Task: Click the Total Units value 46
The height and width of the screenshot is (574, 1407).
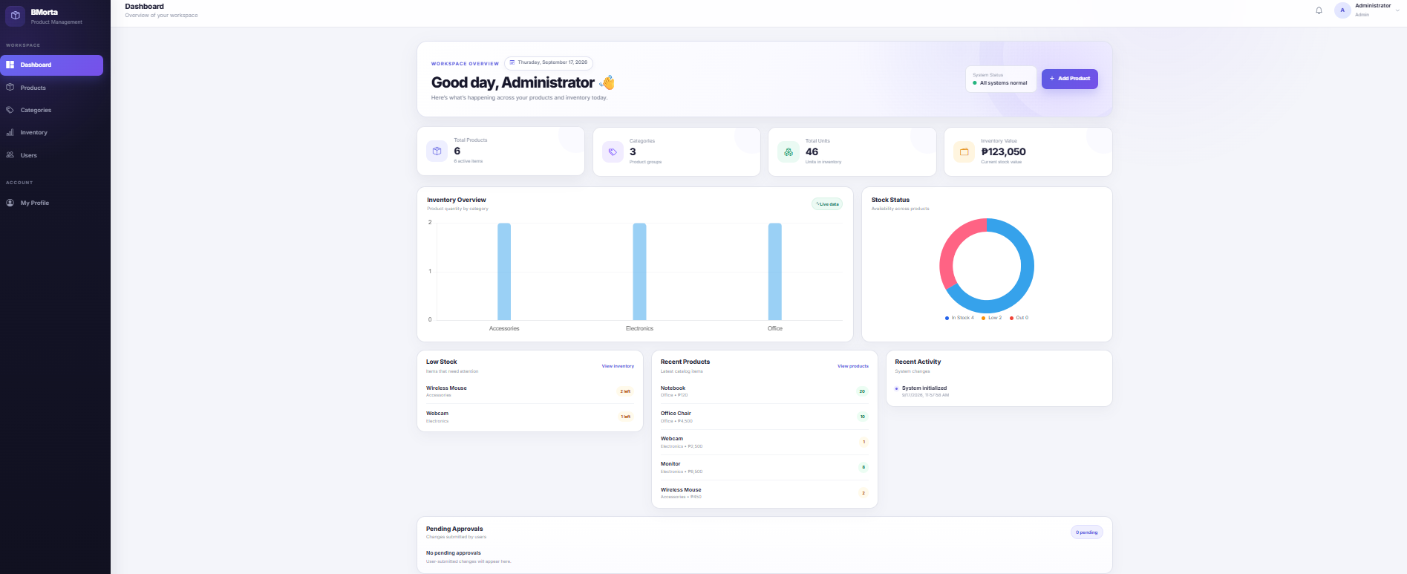Action: pyautogui.click(x=812, y=151)
